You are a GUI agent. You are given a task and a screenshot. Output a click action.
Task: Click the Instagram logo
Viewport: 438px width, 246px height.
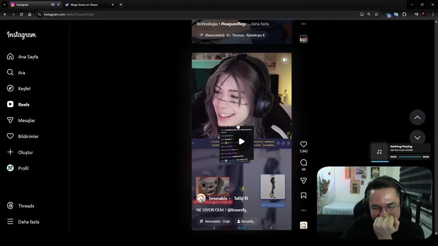[x=21, y=35]
